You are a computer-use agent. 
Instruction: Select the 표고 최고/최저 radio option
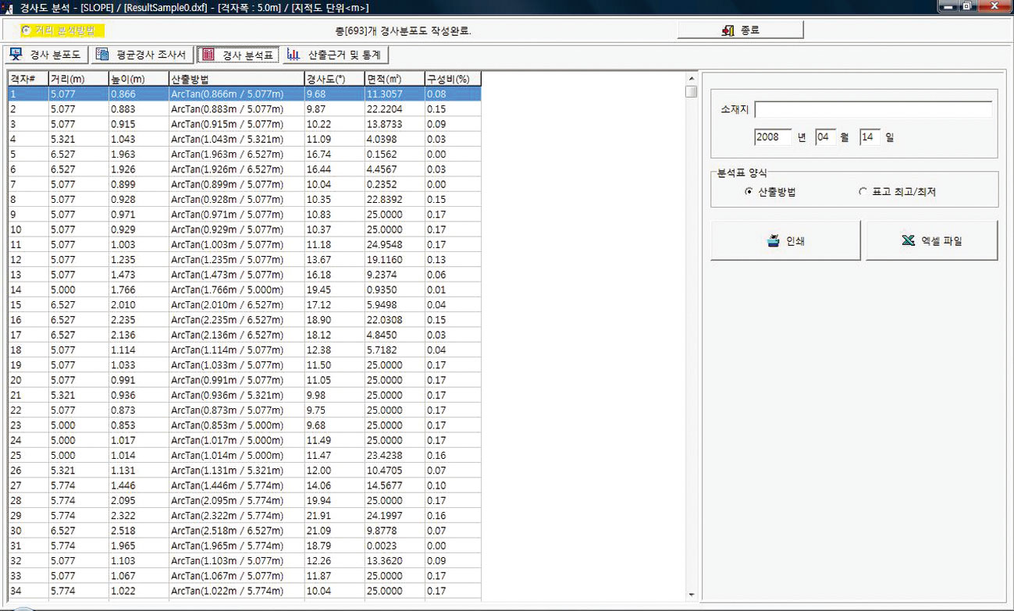click(863, 192)
